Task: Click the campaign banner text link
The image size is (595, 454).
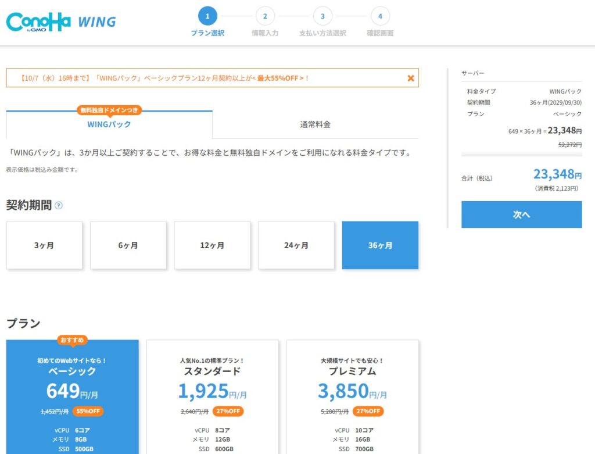Action: (x=164, y=78)
